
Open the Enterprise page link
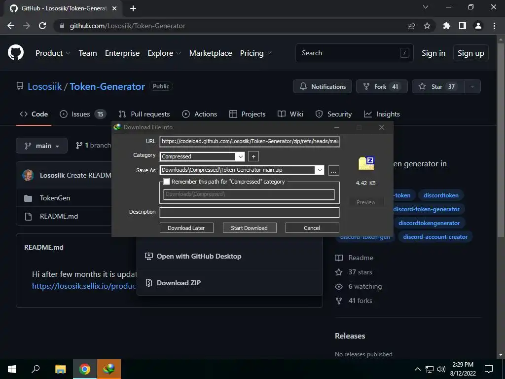[x=122, y=53]
